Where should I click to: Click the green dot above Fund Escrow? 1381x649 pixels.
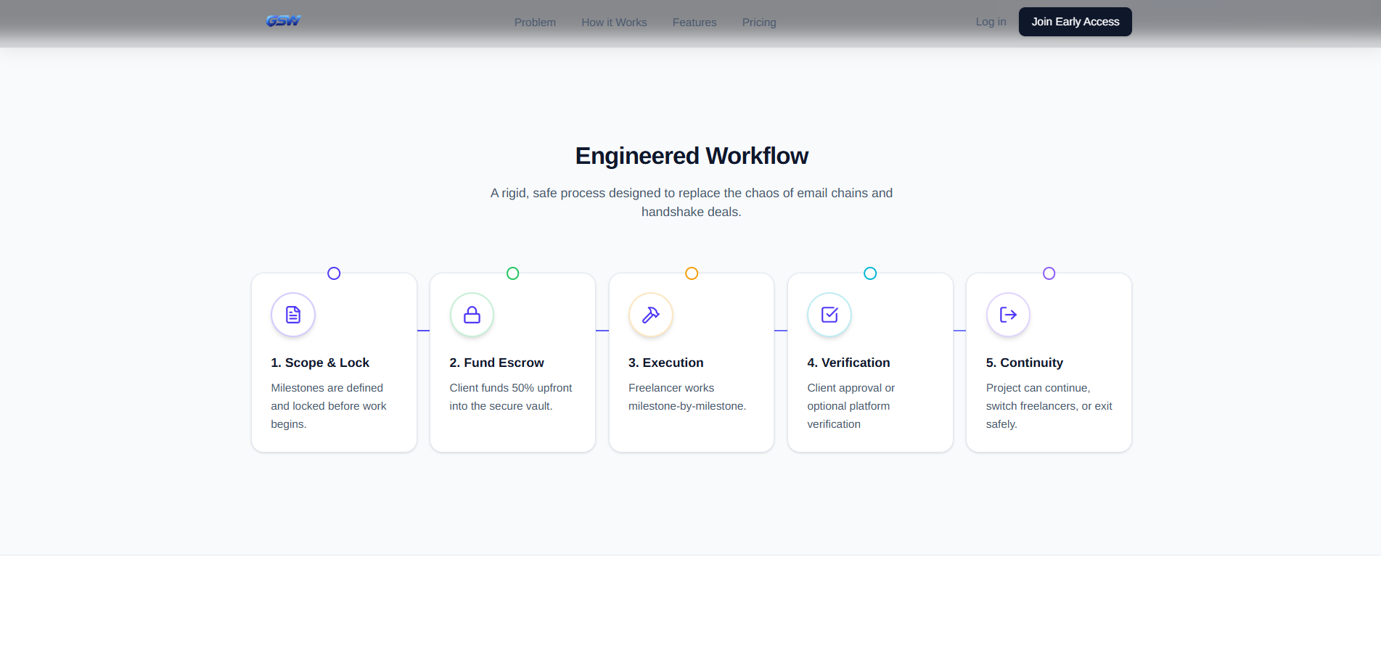(x=513, y=273)
